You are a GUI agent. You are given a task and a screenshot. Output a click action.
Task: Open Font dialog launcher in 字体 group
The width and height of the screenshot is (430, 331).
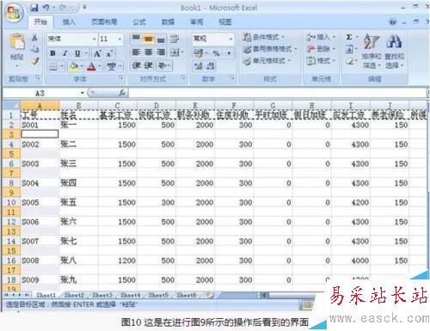pos(121,78)
